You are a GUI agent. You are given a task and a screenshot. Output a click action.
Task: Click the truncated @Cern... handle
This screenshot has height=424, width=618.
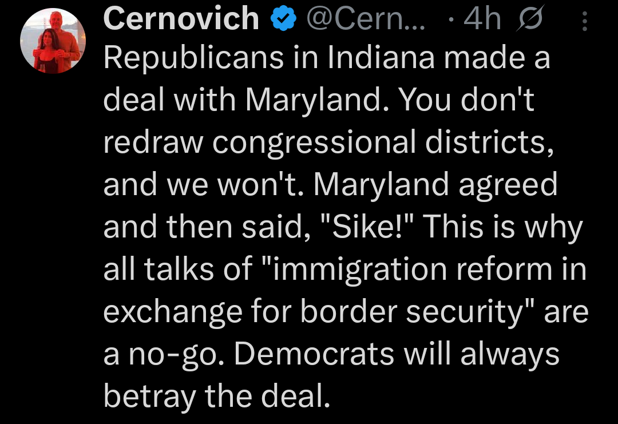366,20
